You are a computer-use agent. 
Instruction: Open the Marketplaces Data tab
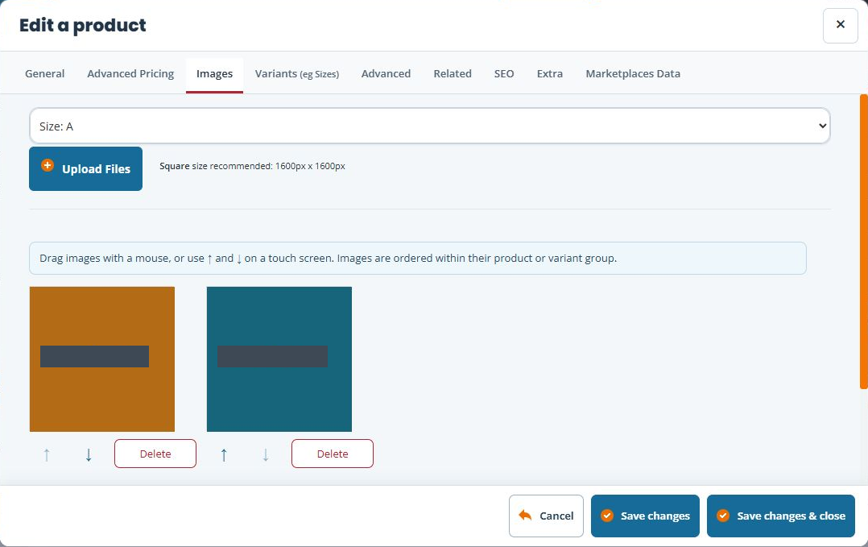[633, 73]
